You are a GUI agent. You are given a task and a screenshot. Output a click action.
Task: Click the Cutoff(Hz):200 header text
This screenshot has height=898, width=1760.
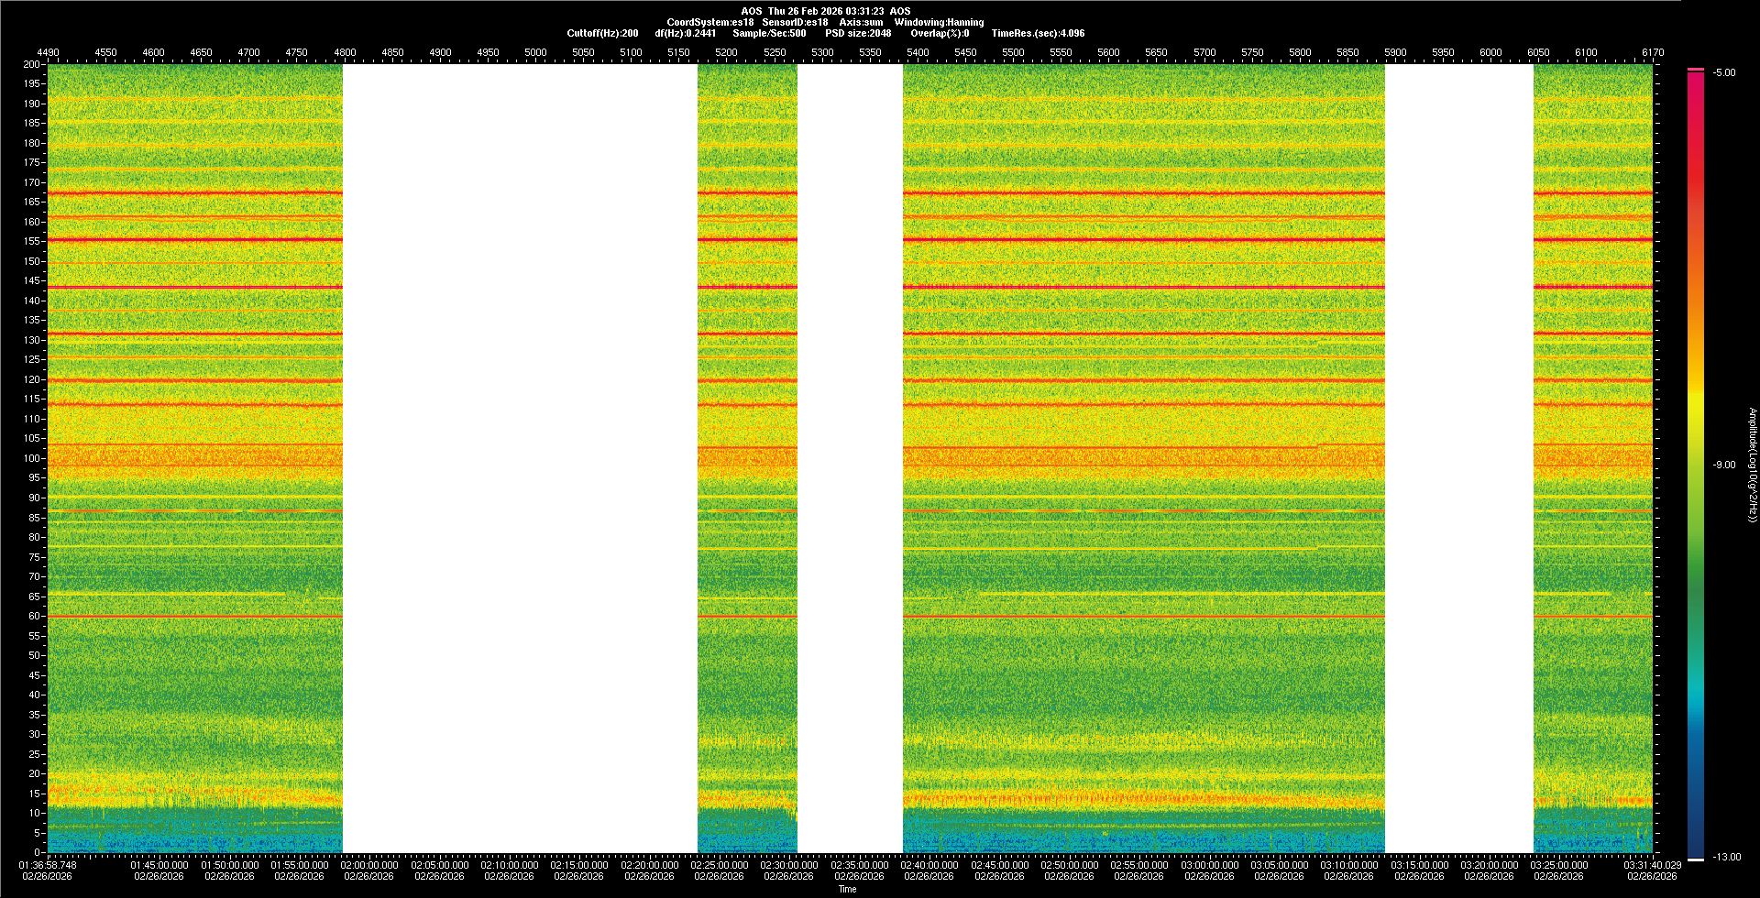tap(602, 33)
